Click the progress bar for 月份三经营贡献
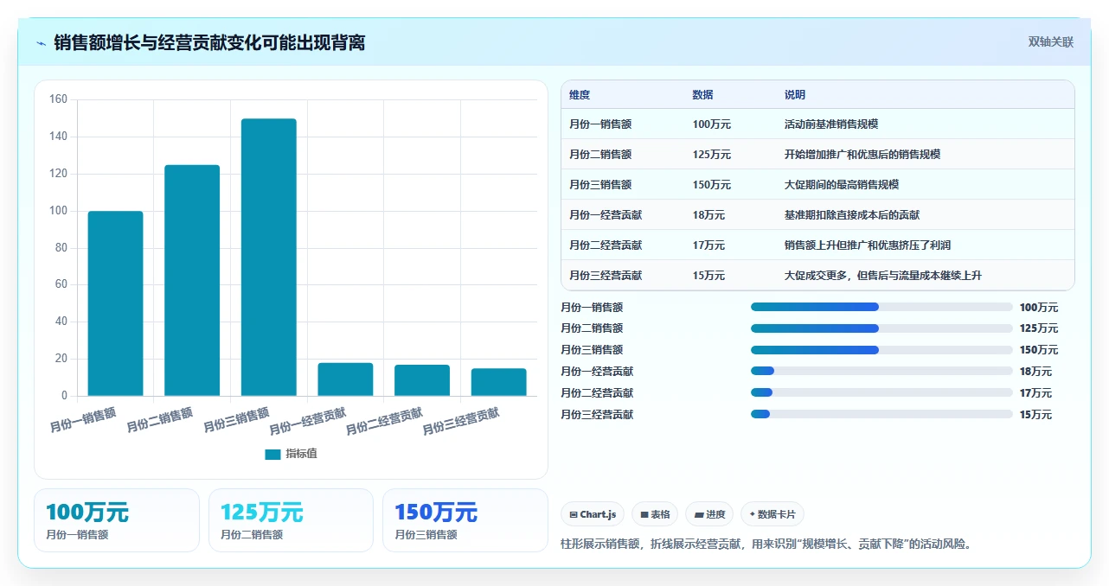Viewport: 1109px width, 586px height. (x=881, y=415)
